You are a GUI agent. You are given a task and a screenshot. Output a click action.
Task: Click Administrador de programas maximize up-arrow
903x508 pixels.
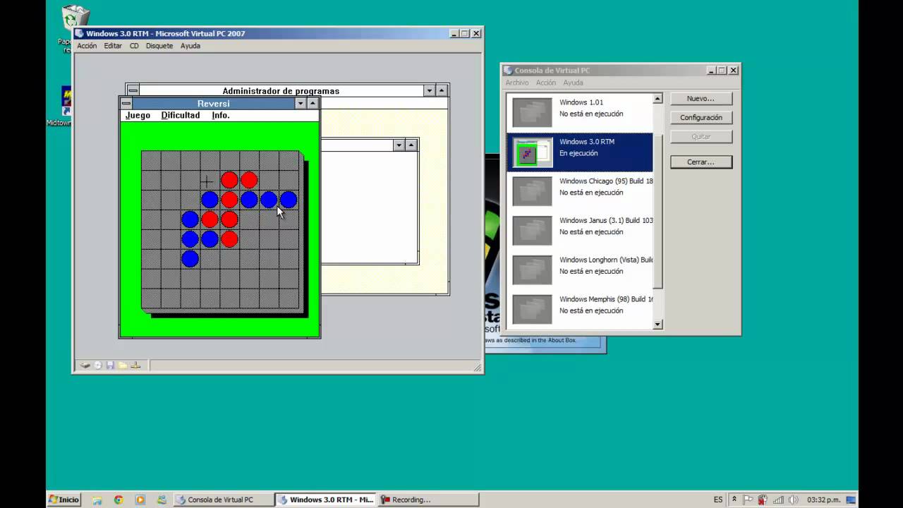pos(442,90)
